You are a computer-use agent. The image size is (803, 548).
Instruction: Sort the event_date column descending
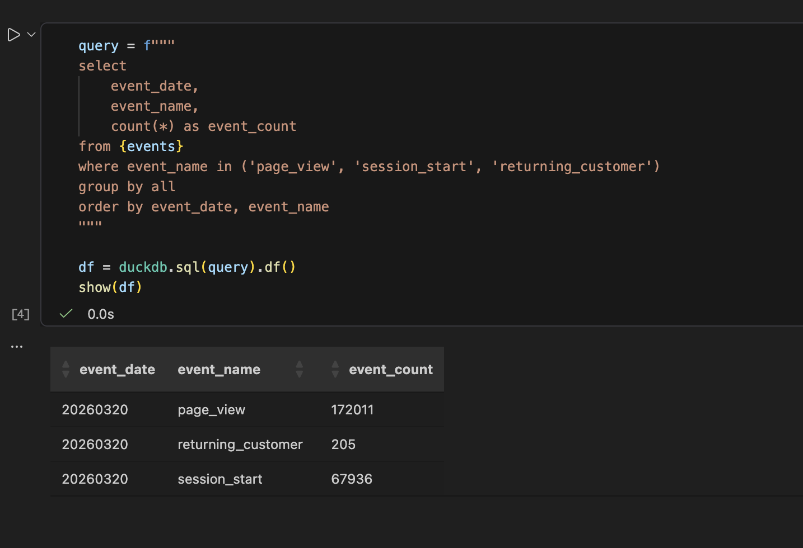66,373
